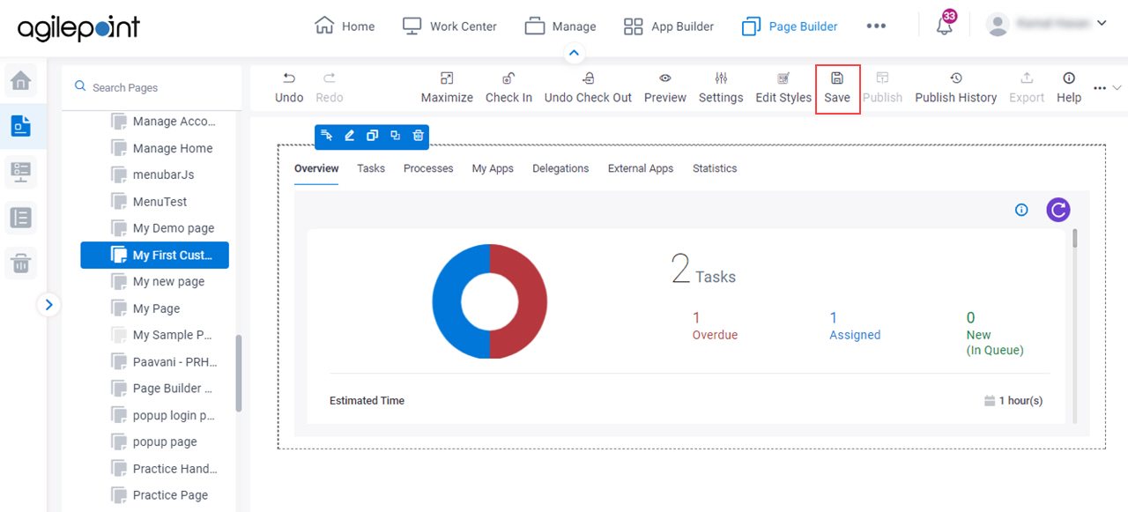Go to Home in top navigation
The image size is (1128, 512).
345,26
